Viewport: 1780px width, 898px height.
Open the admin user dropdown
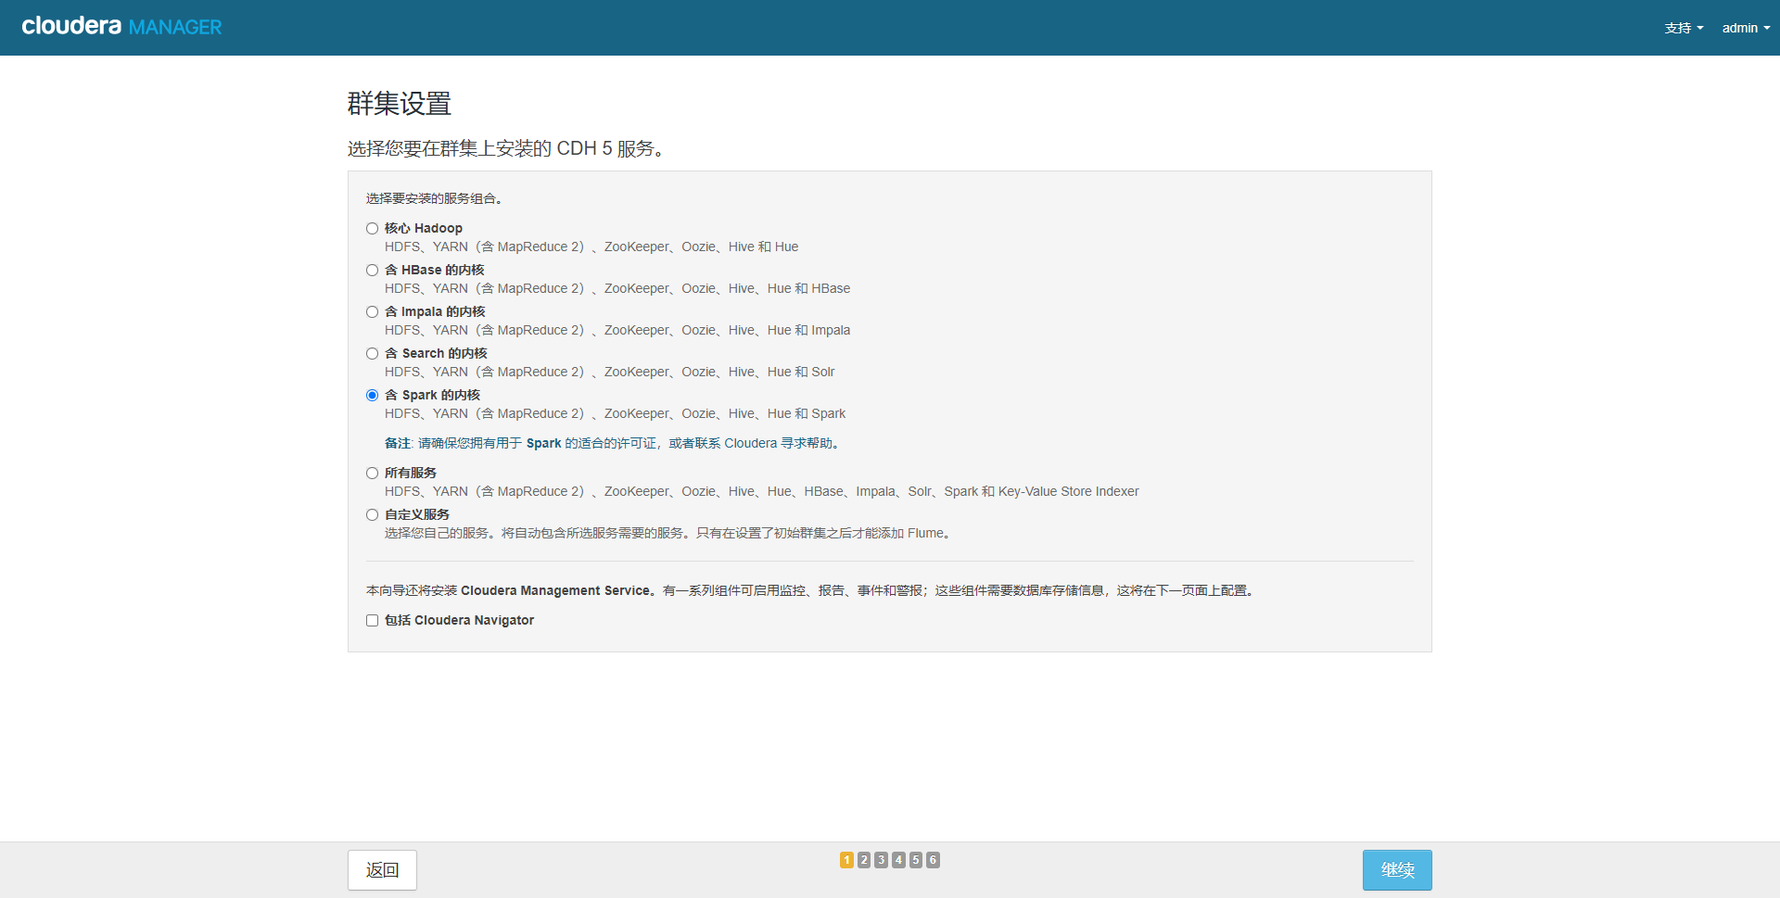[x=1746, y=28]
